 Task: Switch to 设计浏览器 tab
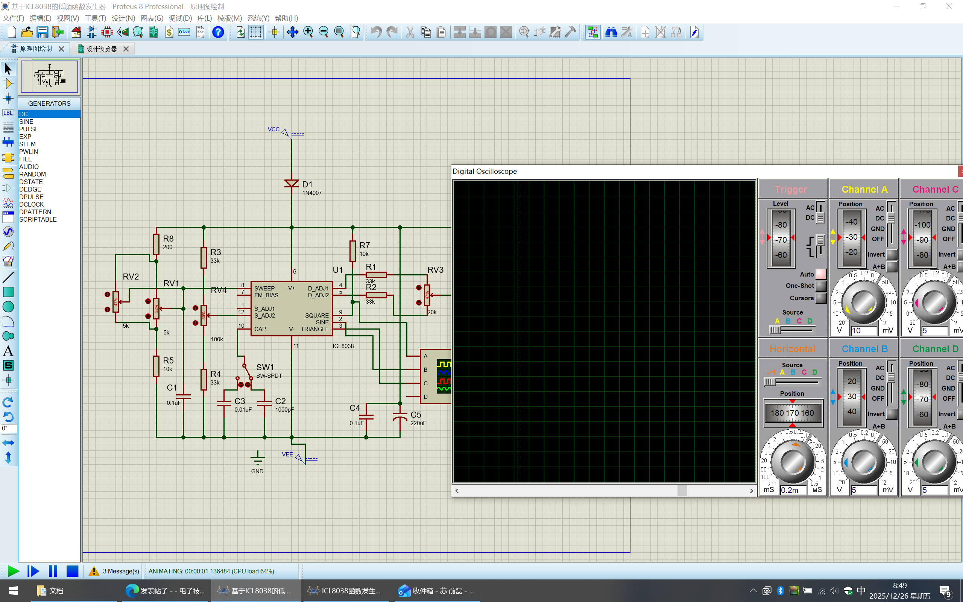coord(102,49)
